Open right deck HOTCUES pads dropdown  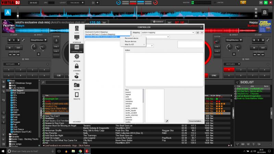232,64
